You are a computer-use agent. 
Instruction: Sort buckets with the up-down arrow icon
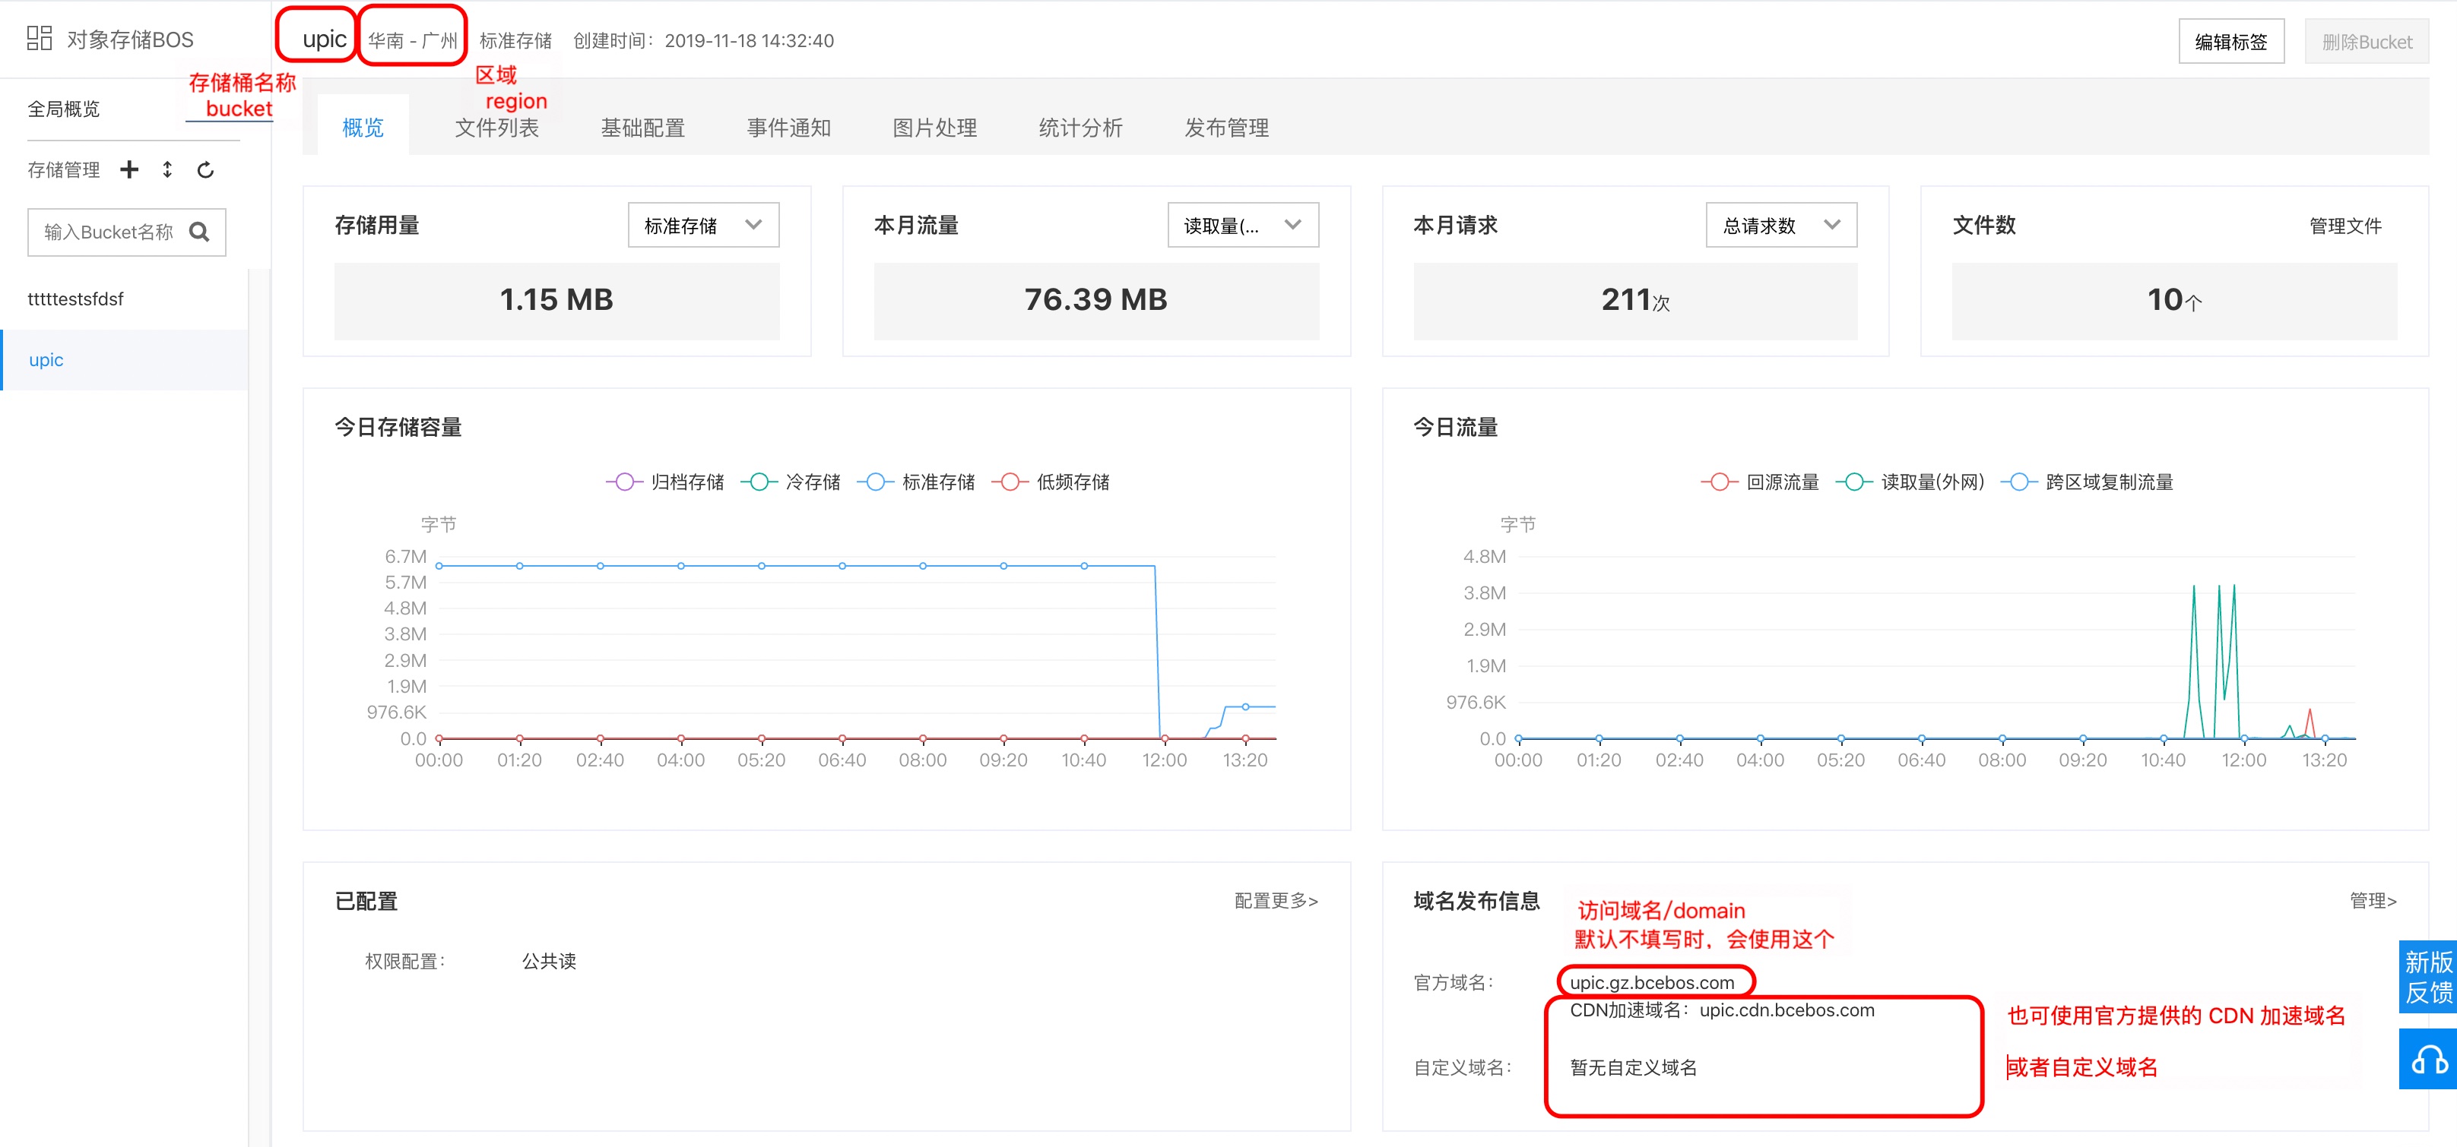coord(167,169)
